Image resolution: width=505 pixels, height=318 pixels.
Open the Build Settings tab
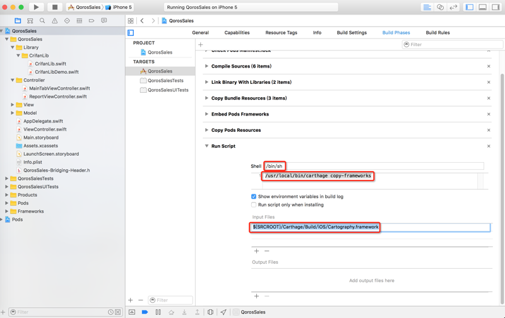coord(352,33)
